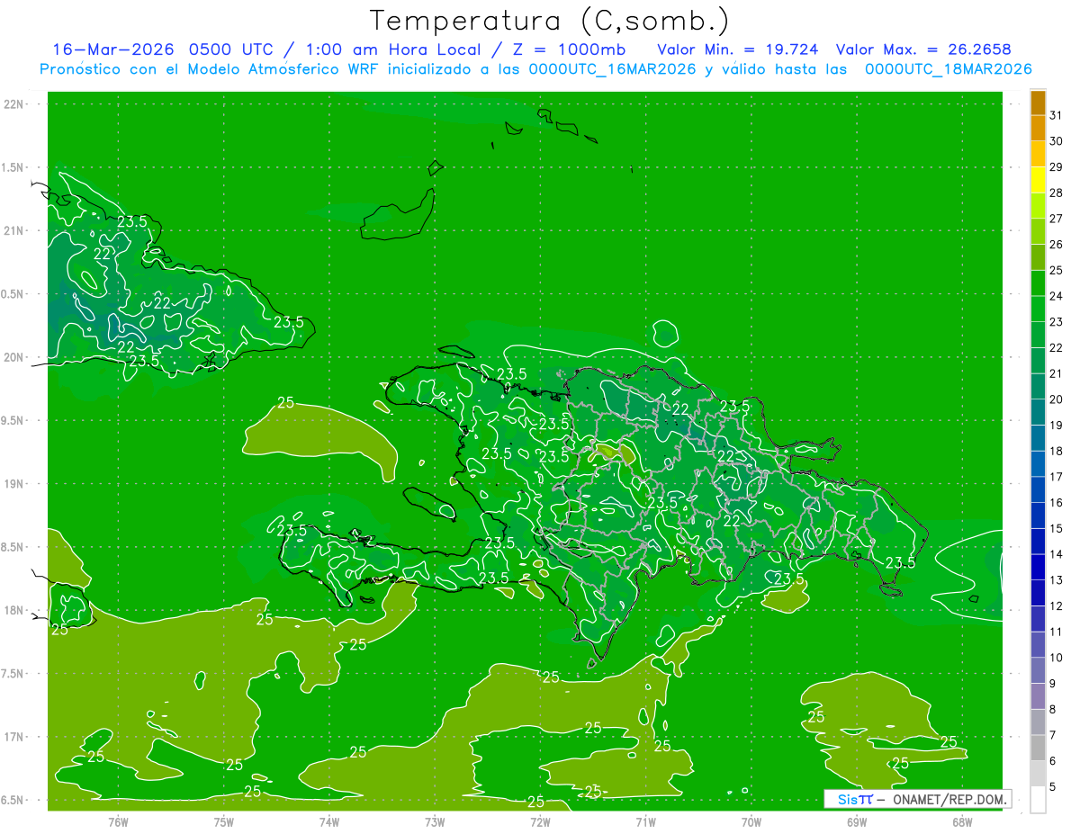Click the legend value "14"

(x=1057, y=554)
